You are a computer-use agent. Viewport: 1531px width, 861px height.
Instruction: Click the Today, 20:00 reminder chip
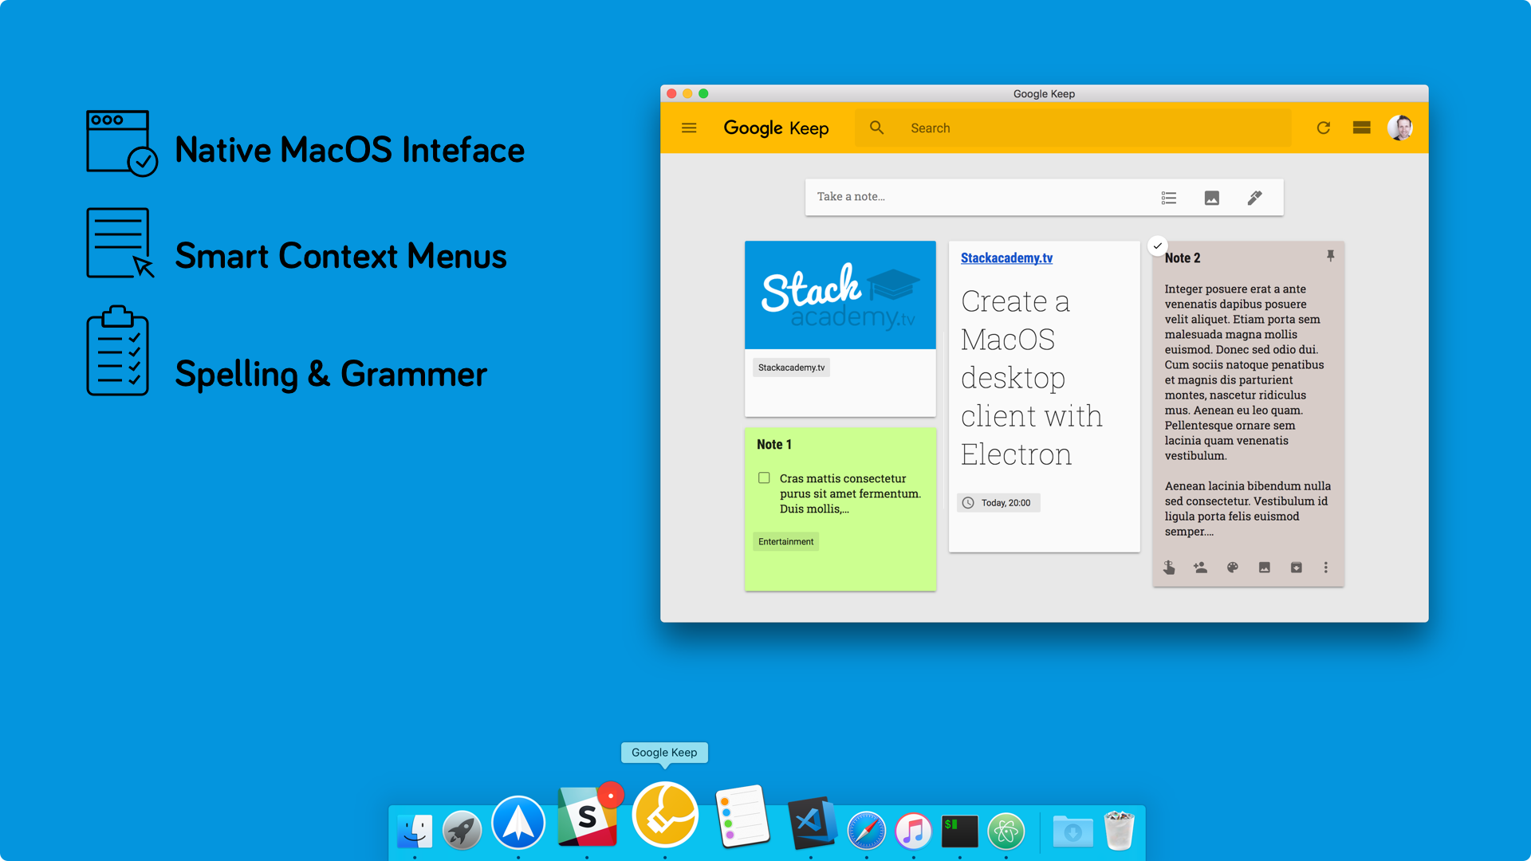998,503
